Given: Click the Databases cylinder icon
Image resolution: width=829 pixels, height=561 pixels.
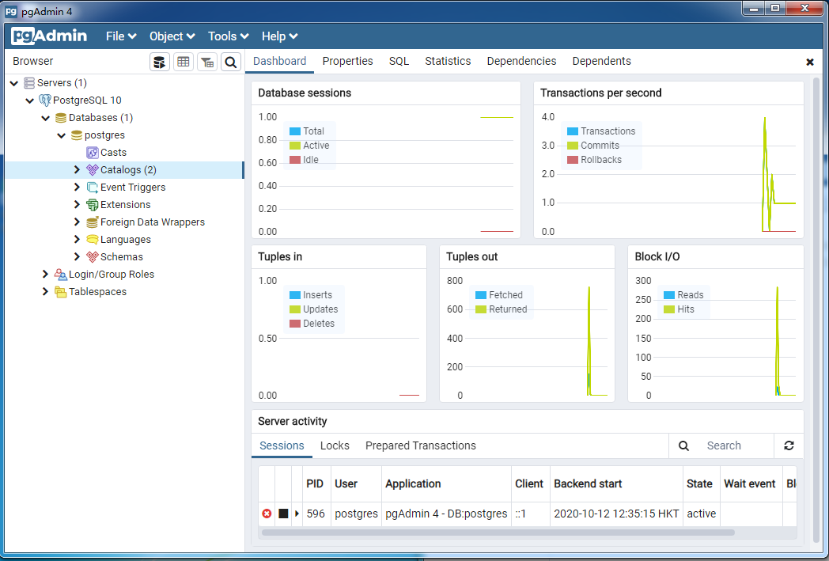Looking at the screenshot, I should click(x=61, y=117).
